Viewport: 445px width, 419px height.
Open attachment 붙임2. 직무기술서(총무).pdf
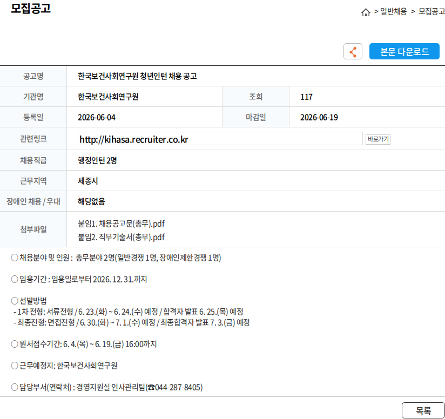tap(121, 237)
